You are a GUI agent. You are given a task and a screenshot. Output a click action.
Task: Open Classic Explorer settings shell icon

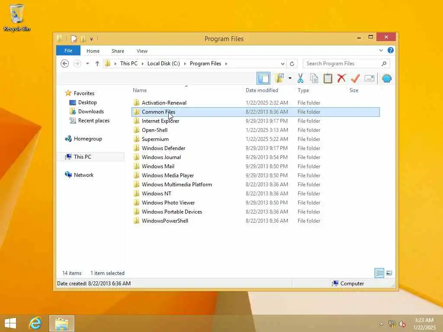[386, 78]
